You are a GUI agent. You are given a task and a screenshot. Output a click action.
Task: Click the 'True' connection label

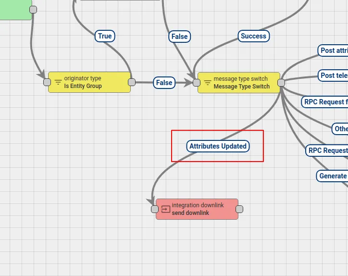pos(105,36)
